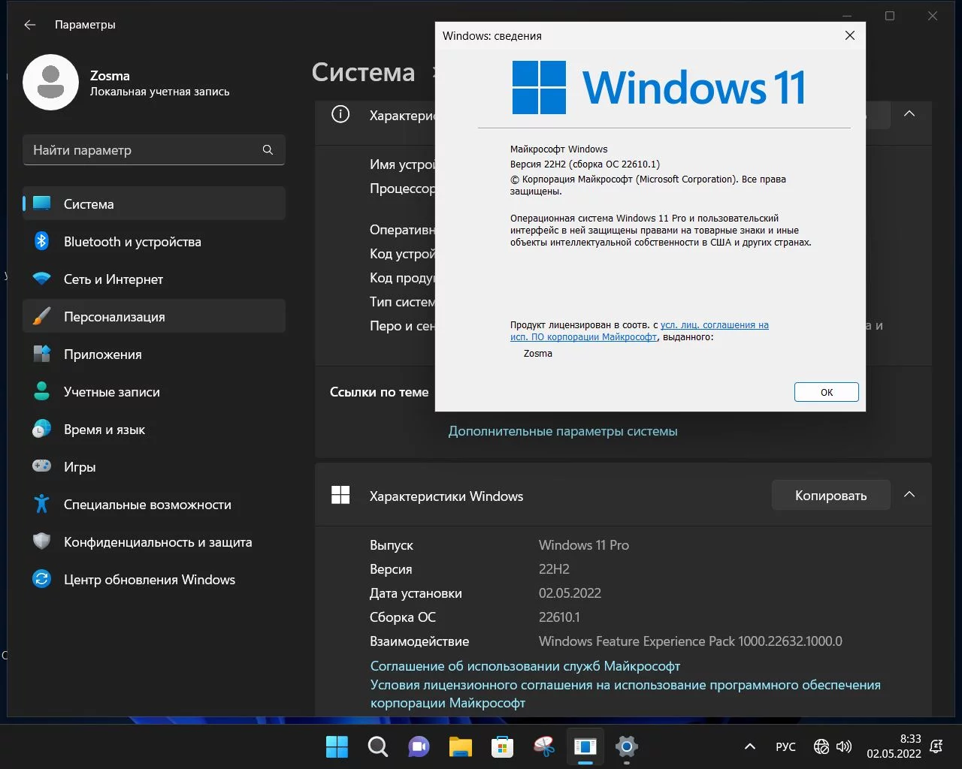
Task: Collapse the Характеристики Windows section
Action: (909, 495)
